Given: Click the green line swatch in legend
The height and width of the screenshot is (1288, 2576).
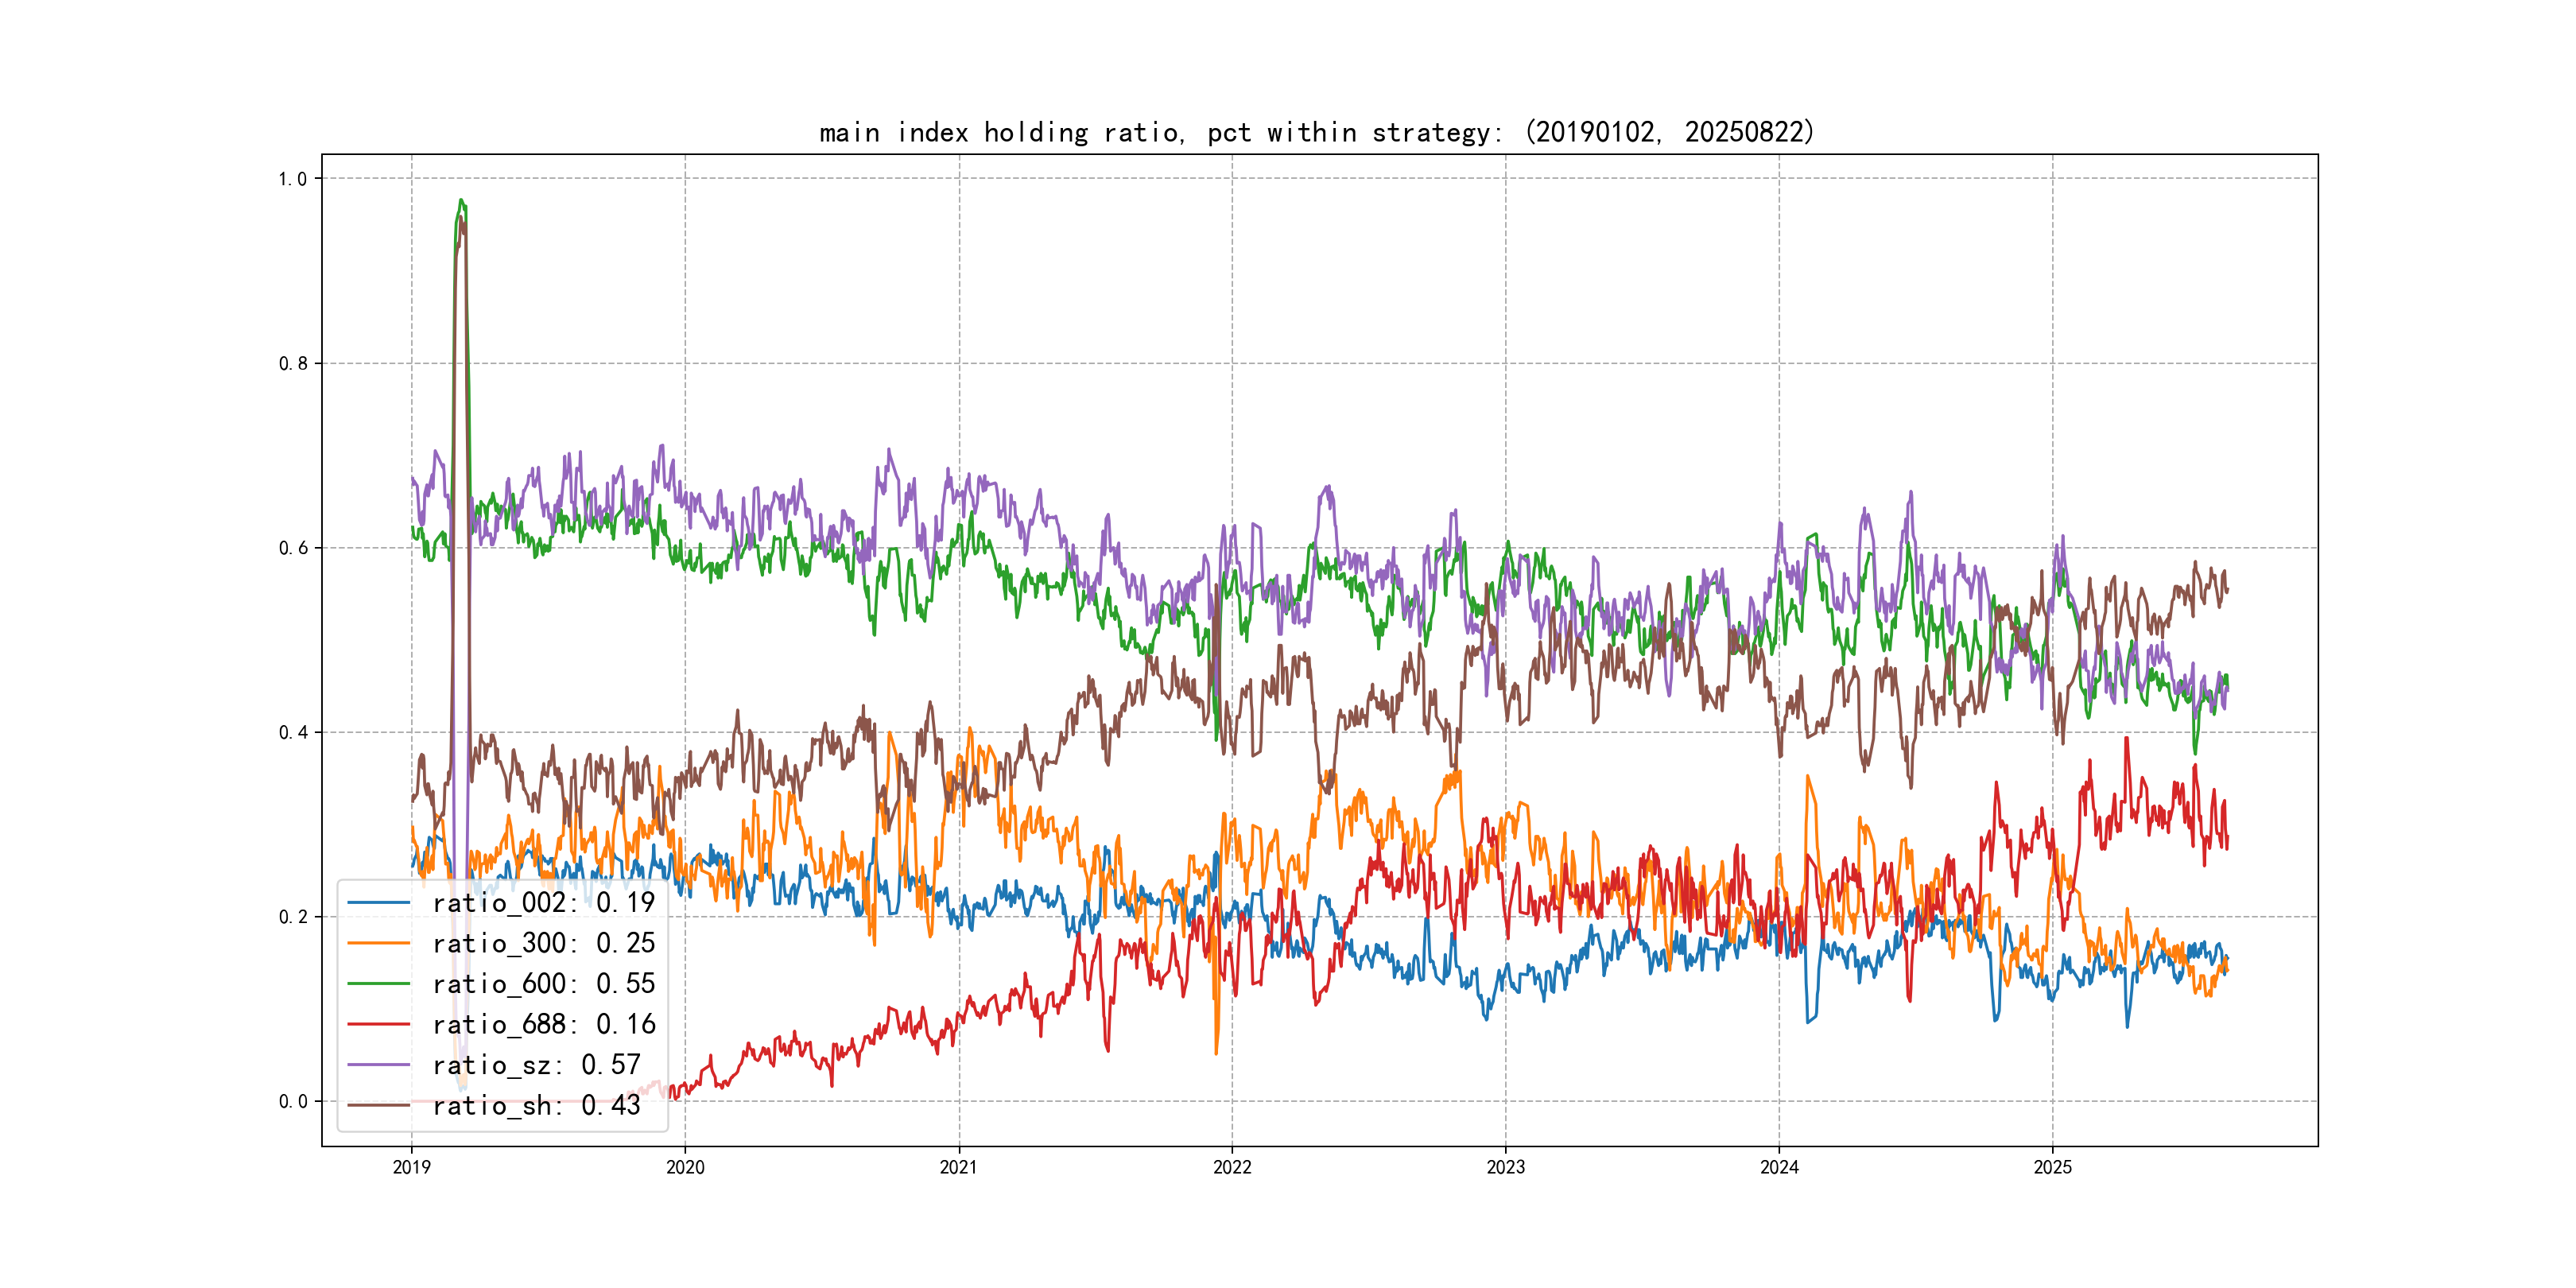Looking at the screenshot, I should (x=379, y=984).
